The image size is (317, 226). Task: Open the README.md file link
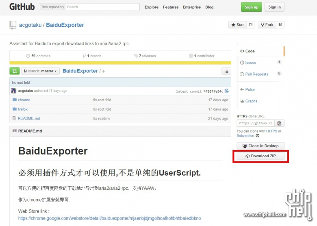click(29, 118)
